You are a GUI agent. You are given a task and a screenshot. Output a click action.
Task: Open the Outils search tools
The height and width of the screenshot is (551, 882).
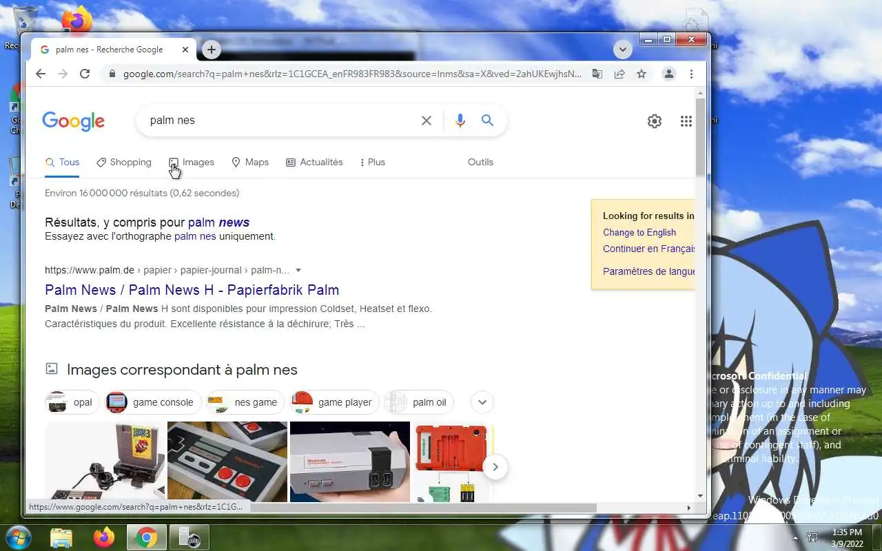(x=480, y=163)
